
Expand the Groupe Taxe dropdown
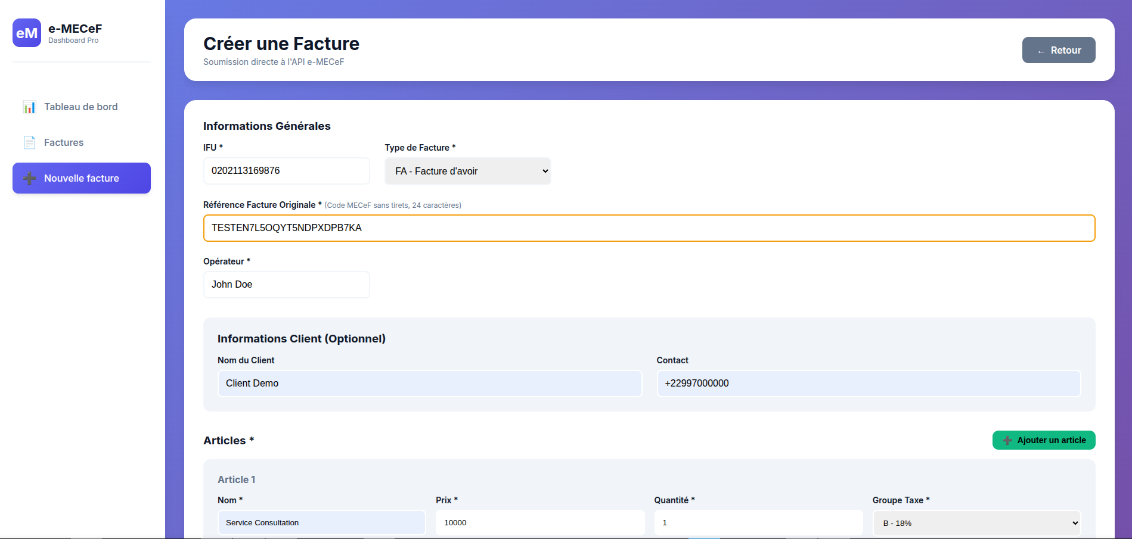click(976, 523)
